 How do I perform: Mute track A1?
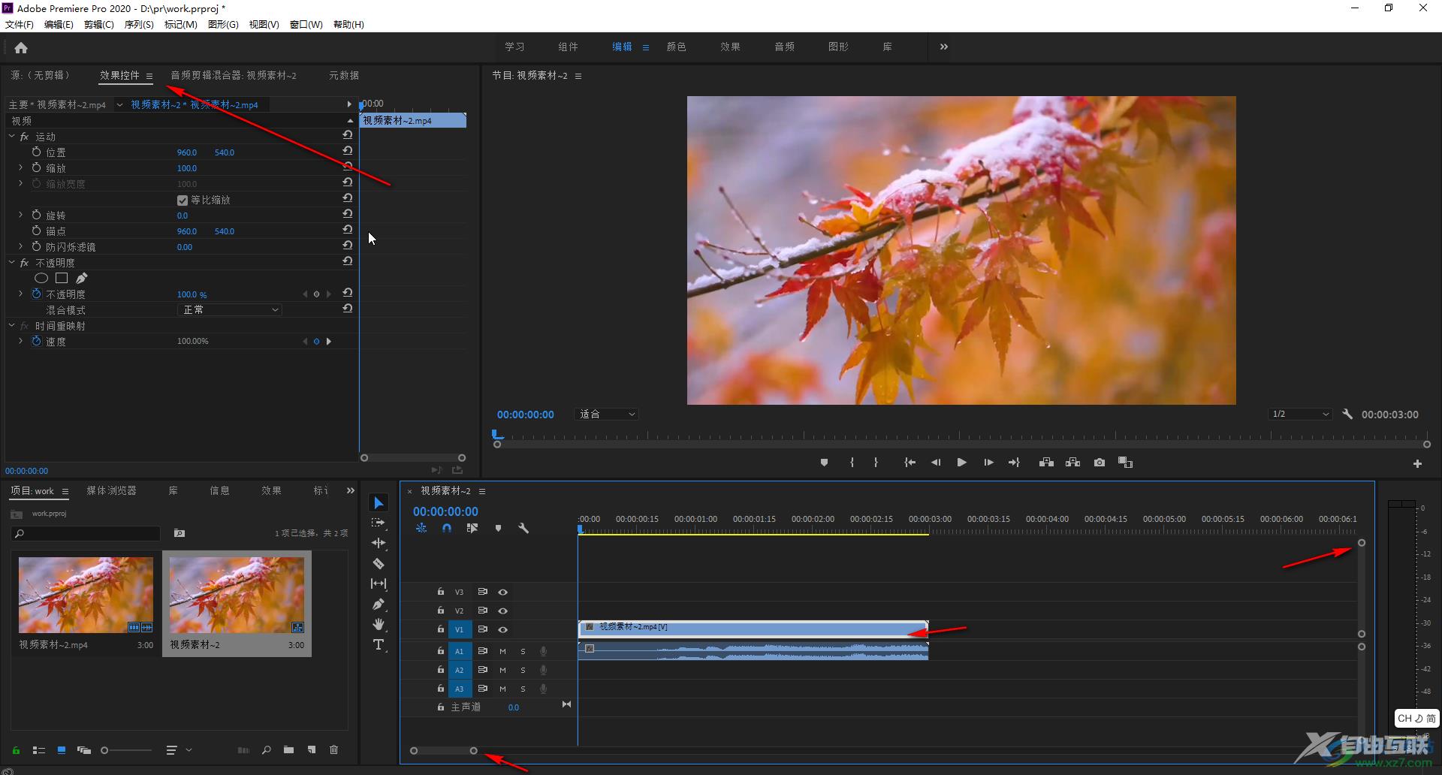[x=502, y=651]
